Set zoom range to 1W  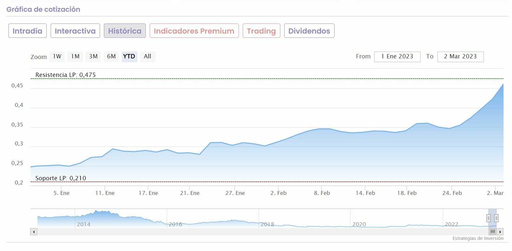coord(57,56)
